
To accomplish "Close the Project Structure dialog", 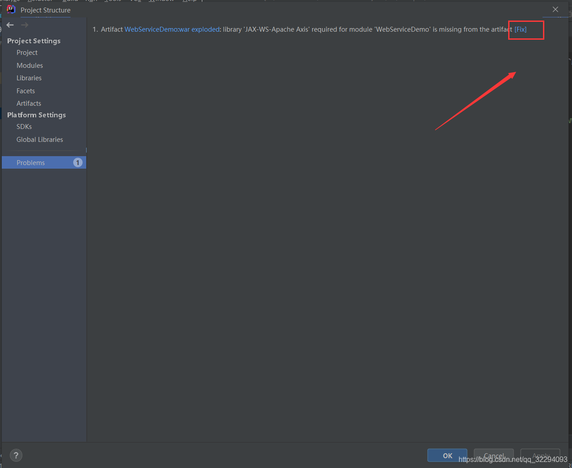I will (555, 9).
